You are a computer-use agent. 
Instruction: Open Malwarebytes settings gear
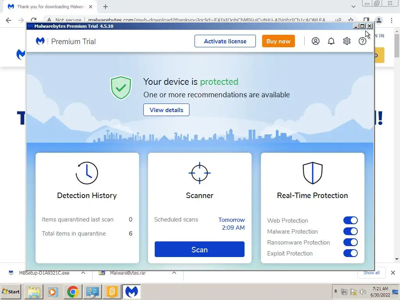coord(347,41)
